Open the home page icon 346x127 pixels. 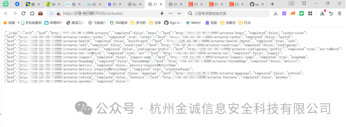32,14
